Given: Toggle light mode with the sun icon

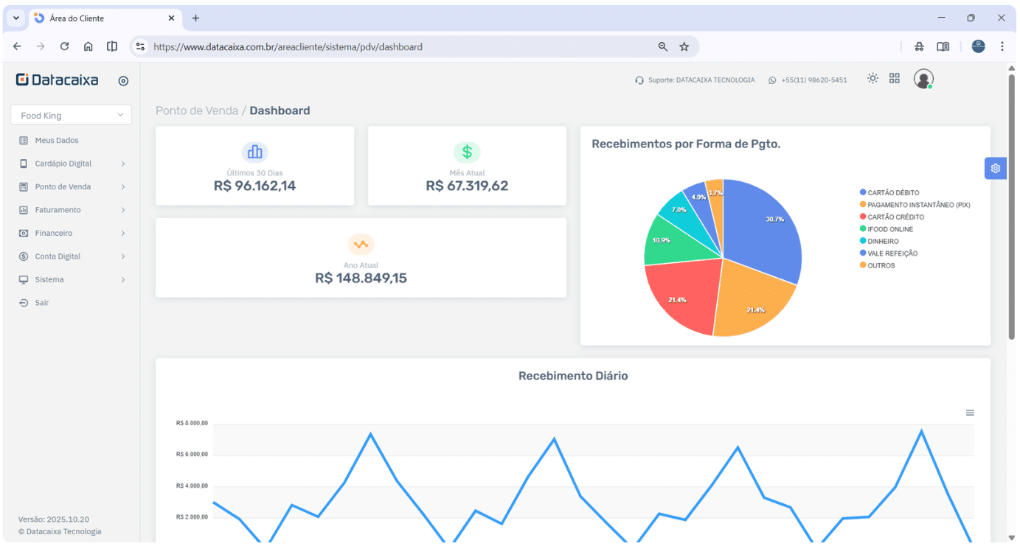Looking at the screenshot, I should [x=872, y=78].
